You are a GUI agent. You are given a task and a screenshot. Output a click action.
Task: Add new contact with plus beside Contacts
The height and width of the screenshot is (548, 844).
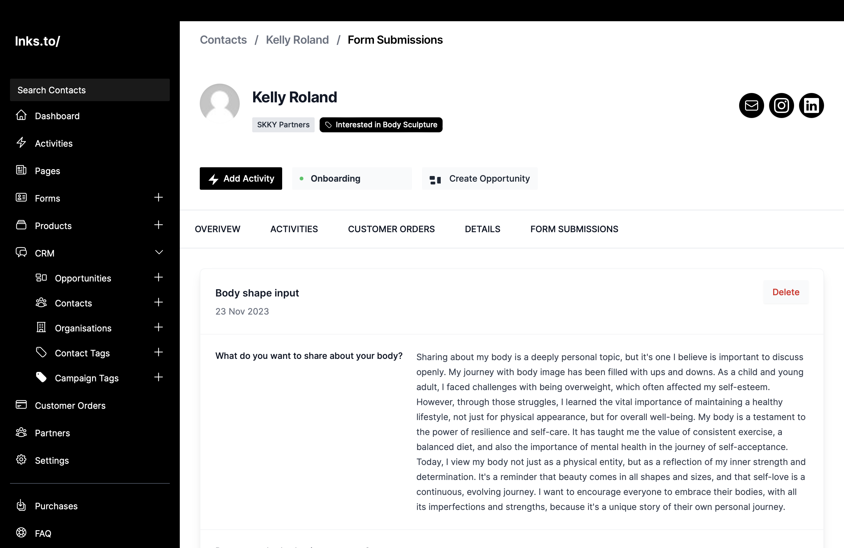pyautogui.click(x=159, y=302)
